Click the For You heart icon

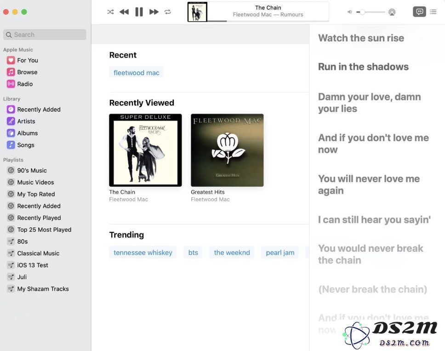coord(11,60)
